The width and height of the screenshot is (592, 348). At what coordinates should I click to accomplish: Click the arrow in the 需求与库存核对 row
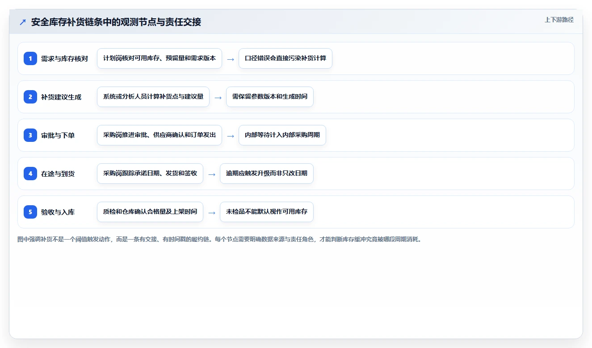click(x=231, y=59)
